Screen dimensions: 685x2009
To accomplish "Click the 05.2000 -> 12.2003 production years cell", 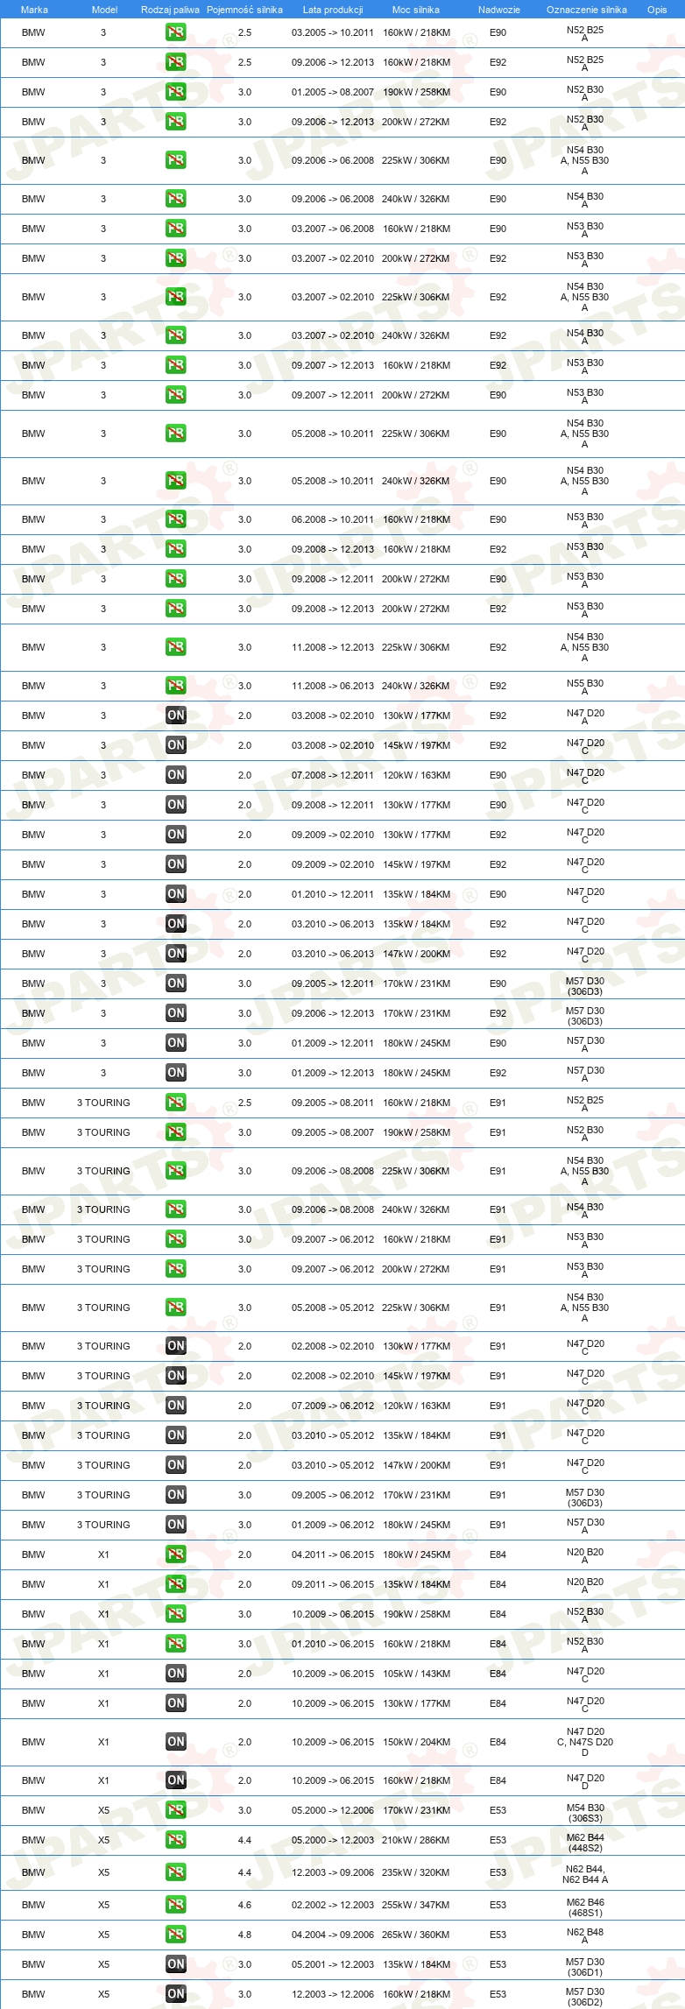I will tap(333, 1840).
